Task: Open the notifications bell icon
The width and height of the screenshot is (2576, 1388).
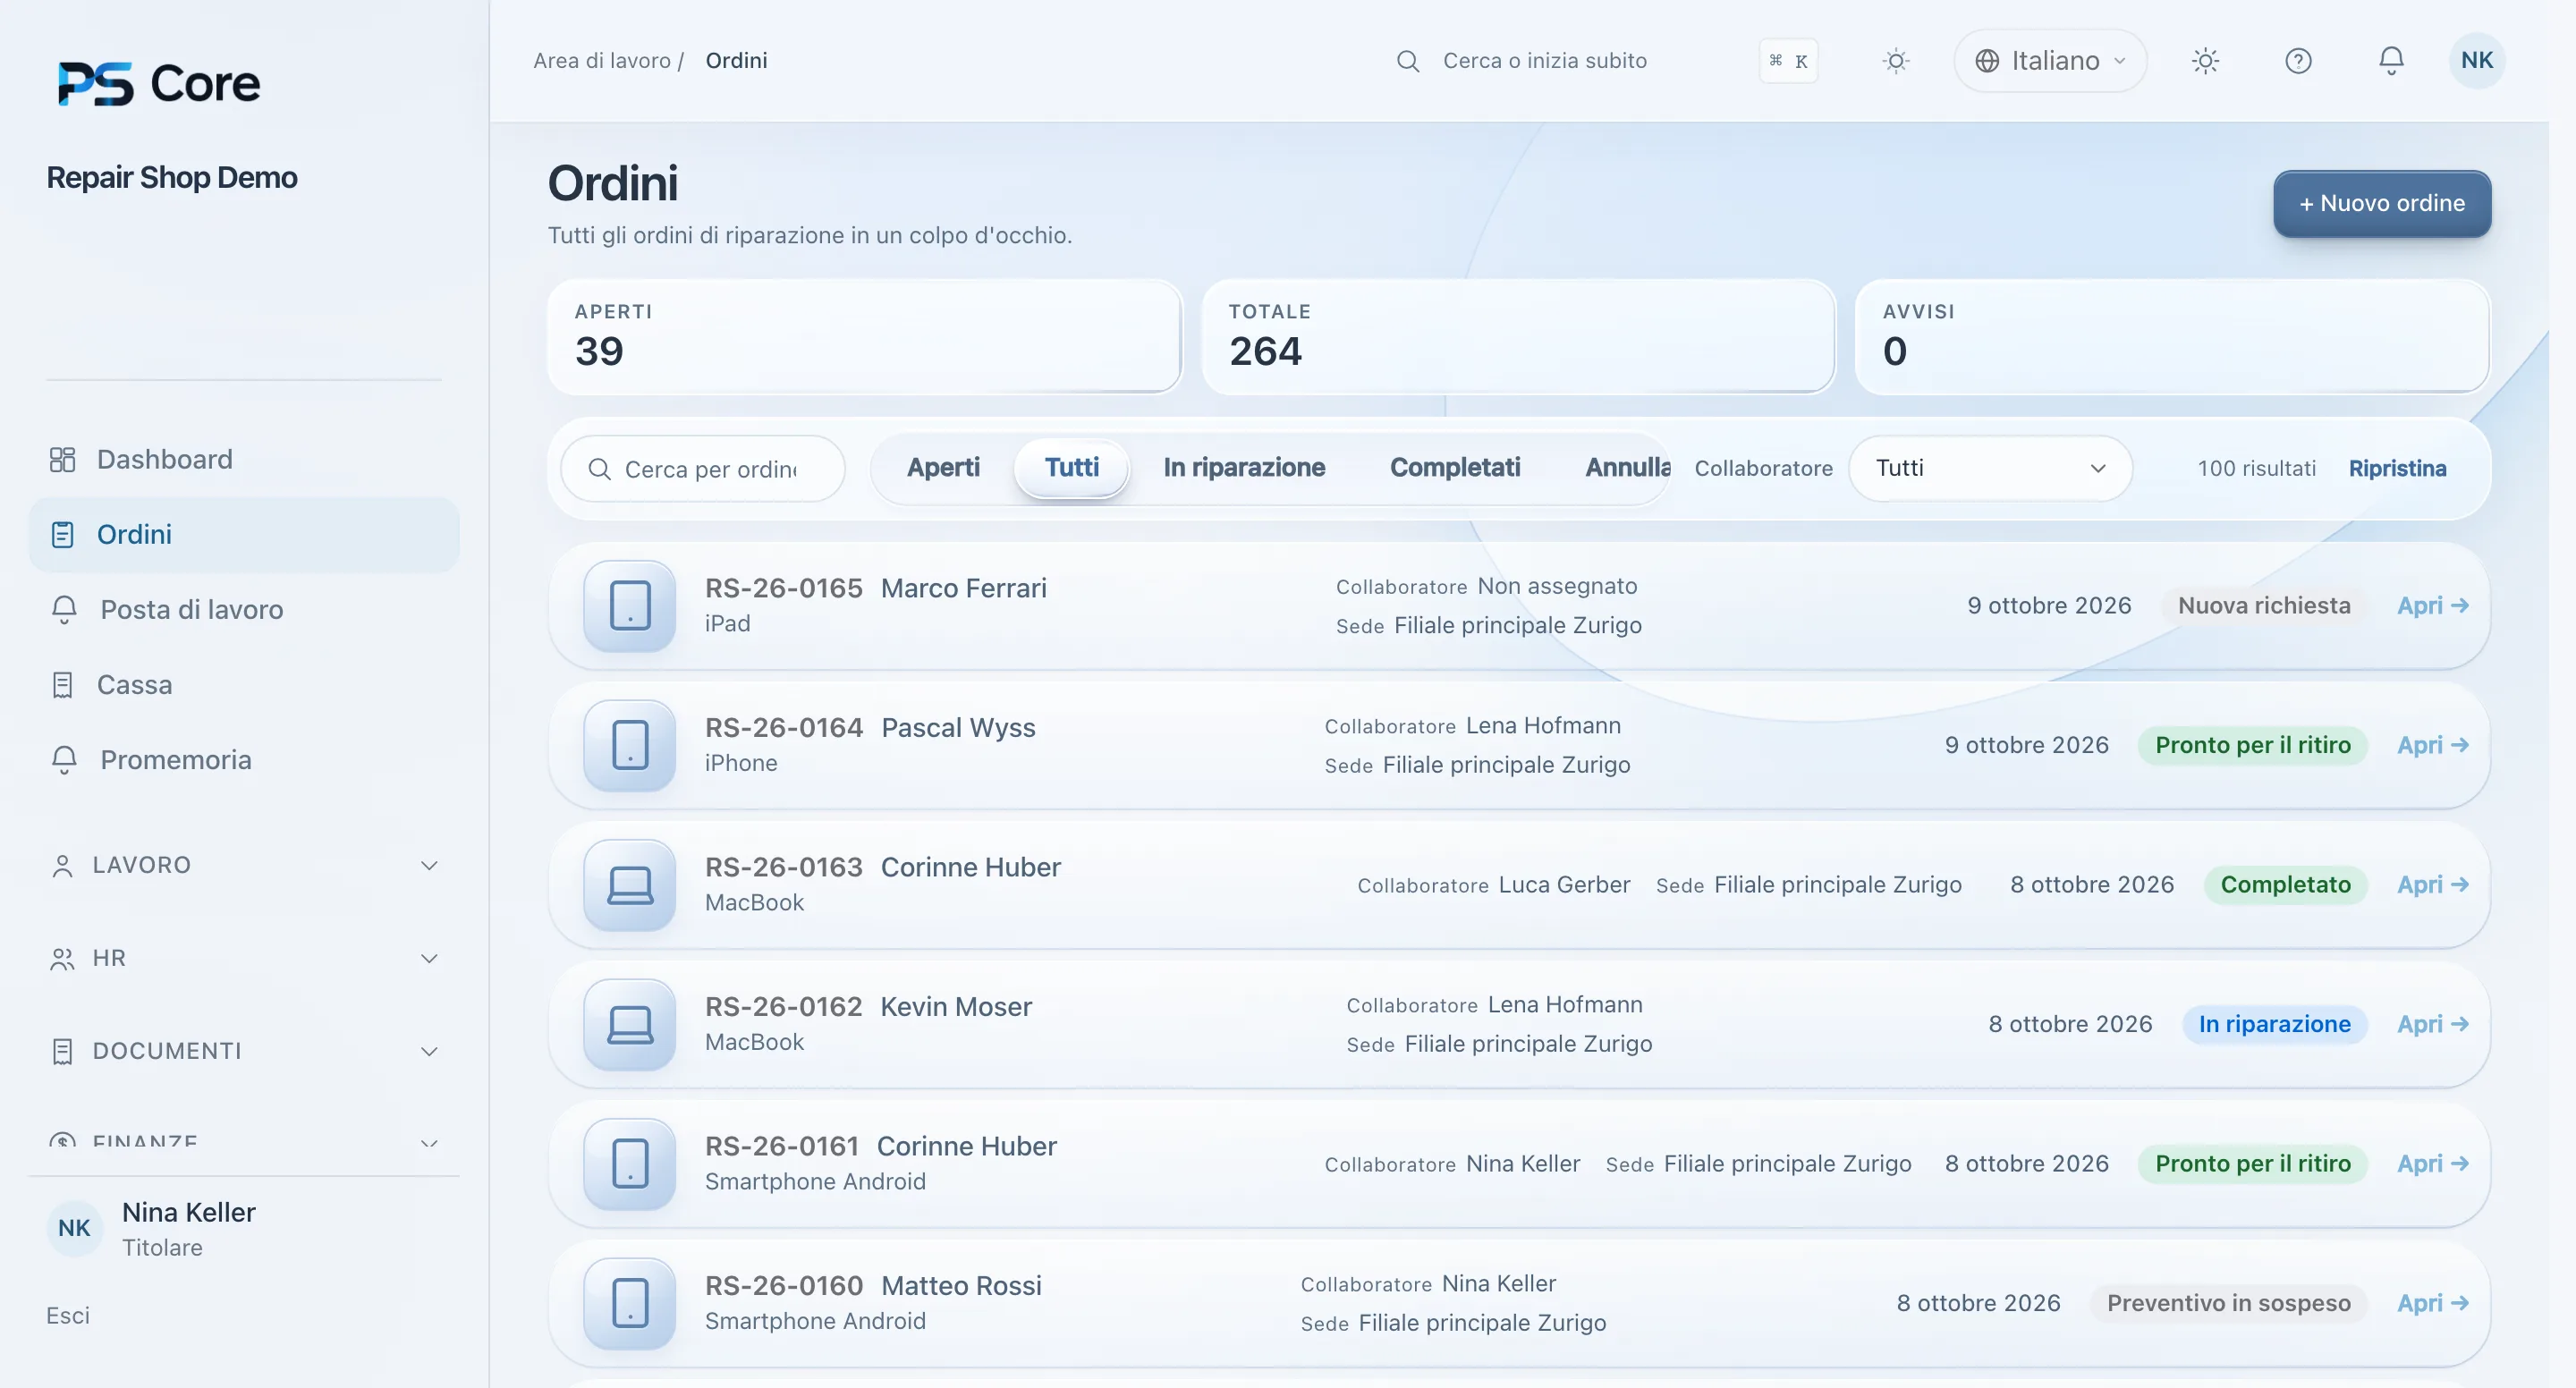Action: [2390, 61]
